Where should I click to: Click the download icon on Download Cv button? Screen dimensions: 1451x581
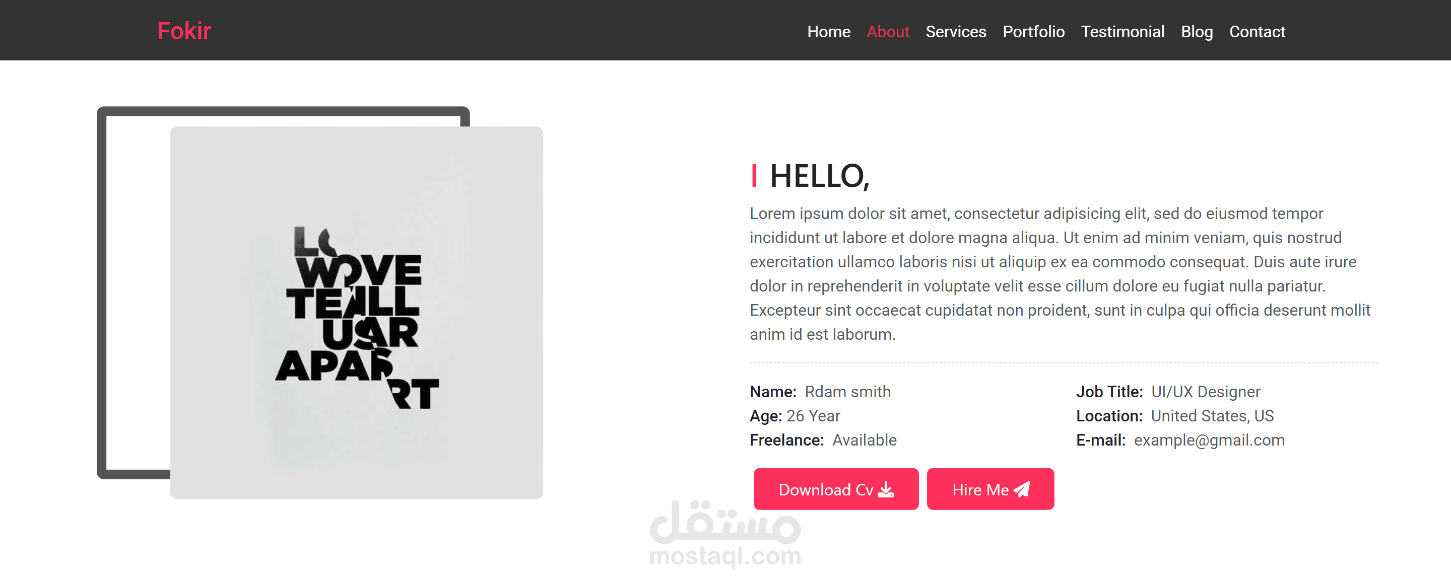pos(886,489)
